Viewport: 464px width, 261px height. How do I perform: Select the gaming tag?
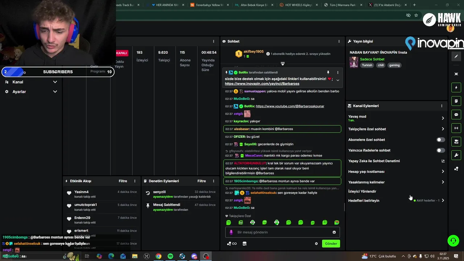(394, 65)
